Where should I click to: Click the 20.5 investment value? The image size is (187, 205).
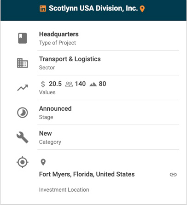coord(55,84)
